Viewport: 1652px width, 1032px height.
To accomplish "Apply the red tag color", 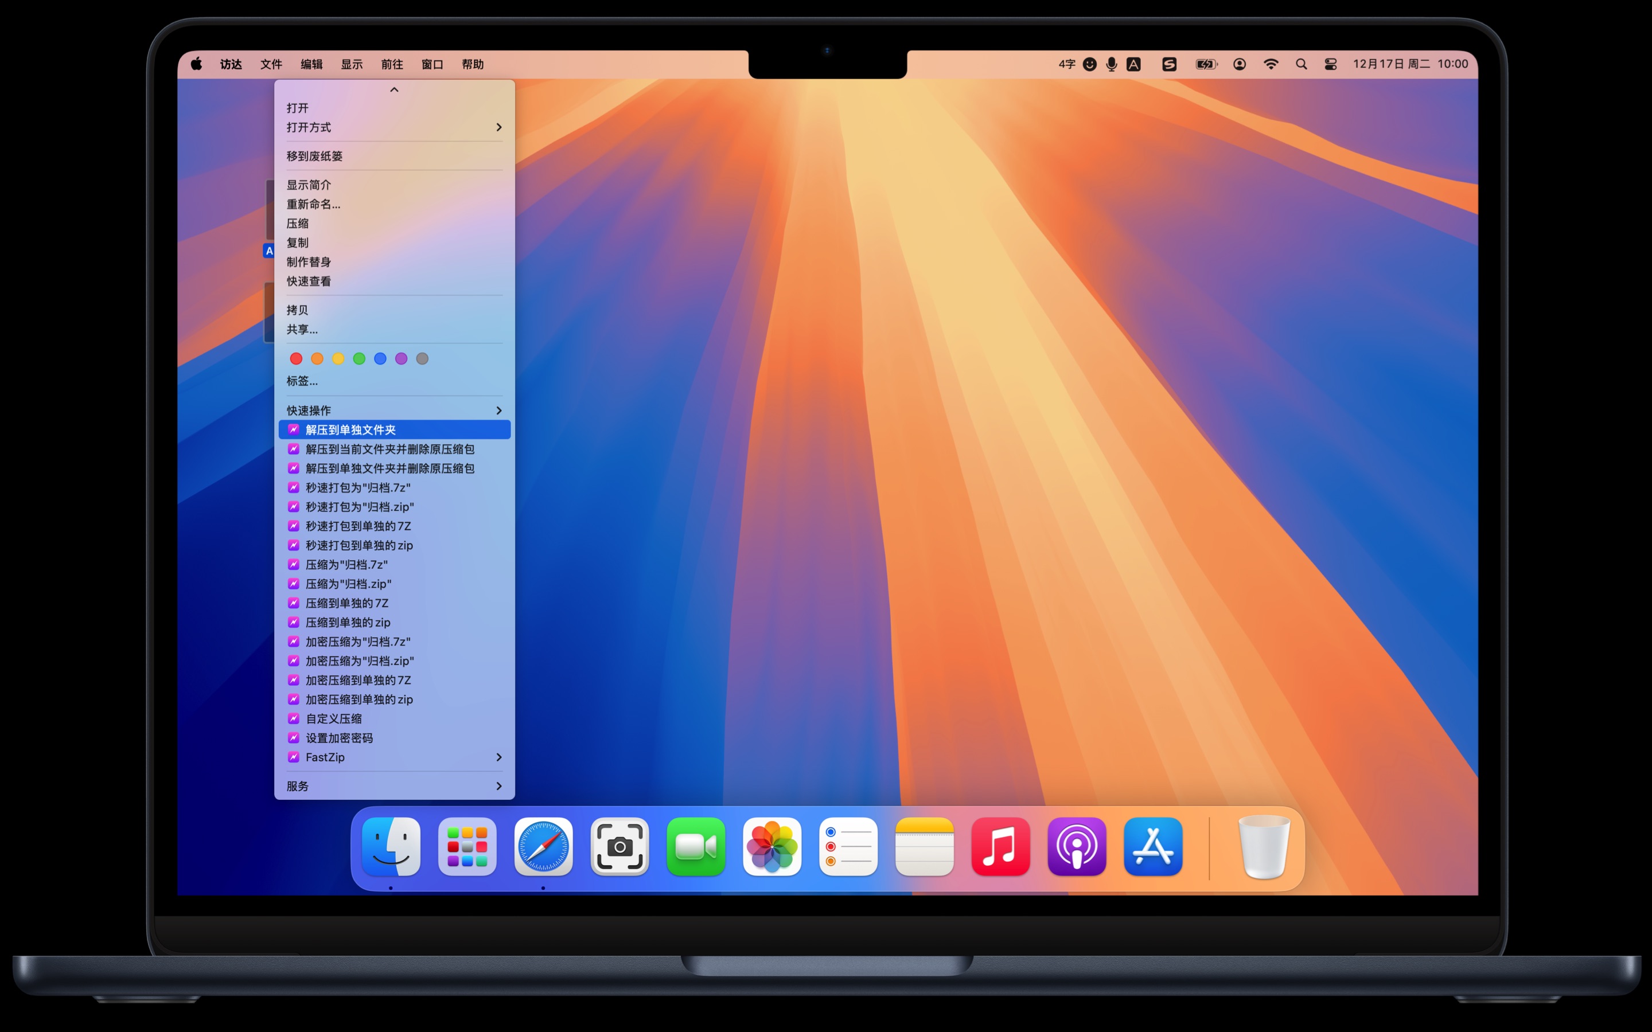I will [296, 359].
